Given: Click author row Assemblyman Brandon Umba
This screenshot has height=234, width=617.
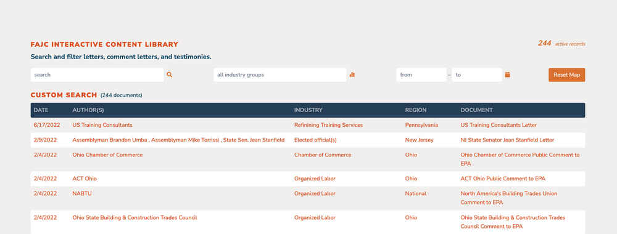Looking at the screenshot, I should tap(178, 140).
